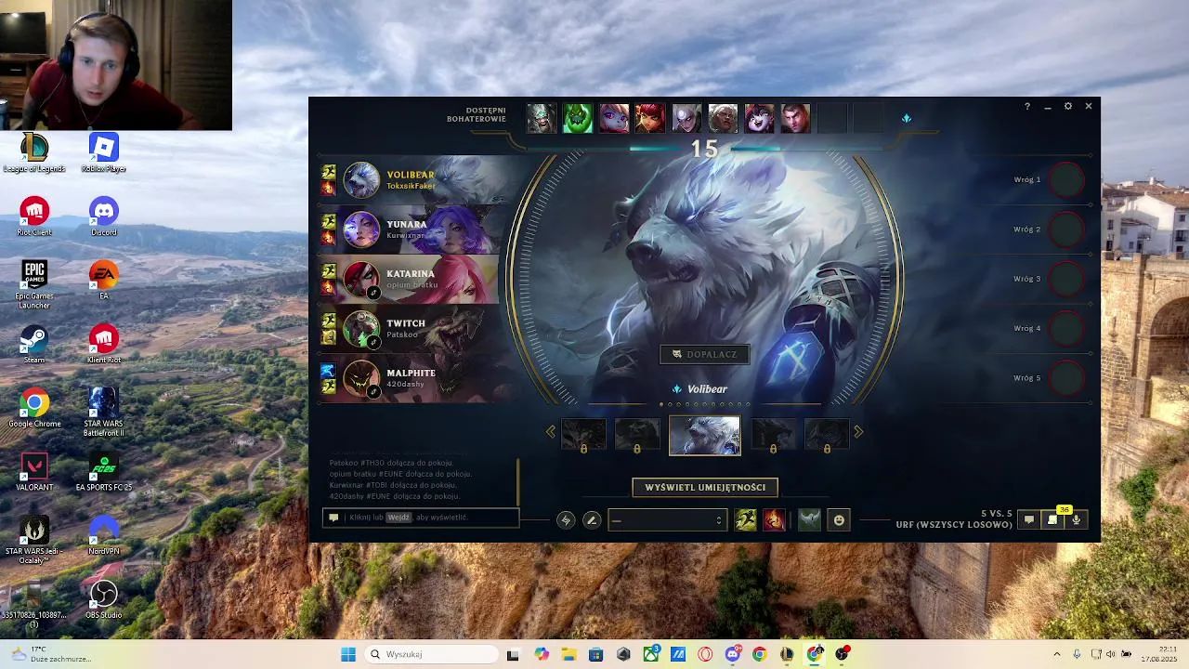Open Riot Client desktop shortcut
Viewport: 1189px width, 669px height.
pyautogui.click(x=34, y=216)
